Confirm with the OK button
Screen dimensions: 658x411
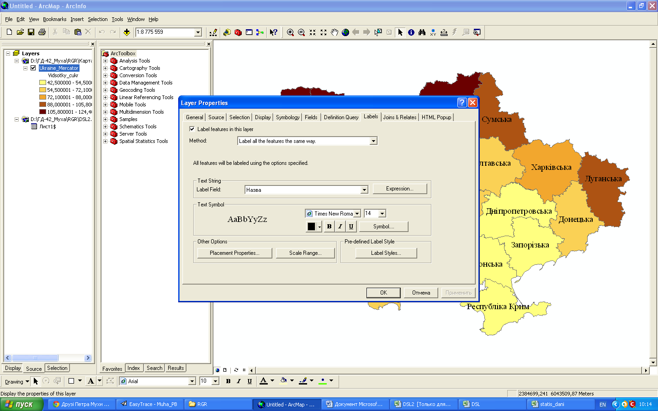pos(383,293)
